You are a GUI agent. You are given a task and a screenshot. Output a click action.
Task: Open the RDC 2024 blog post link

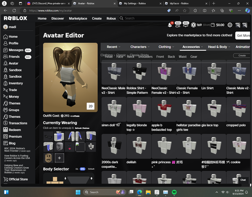(x=17, y=150)
